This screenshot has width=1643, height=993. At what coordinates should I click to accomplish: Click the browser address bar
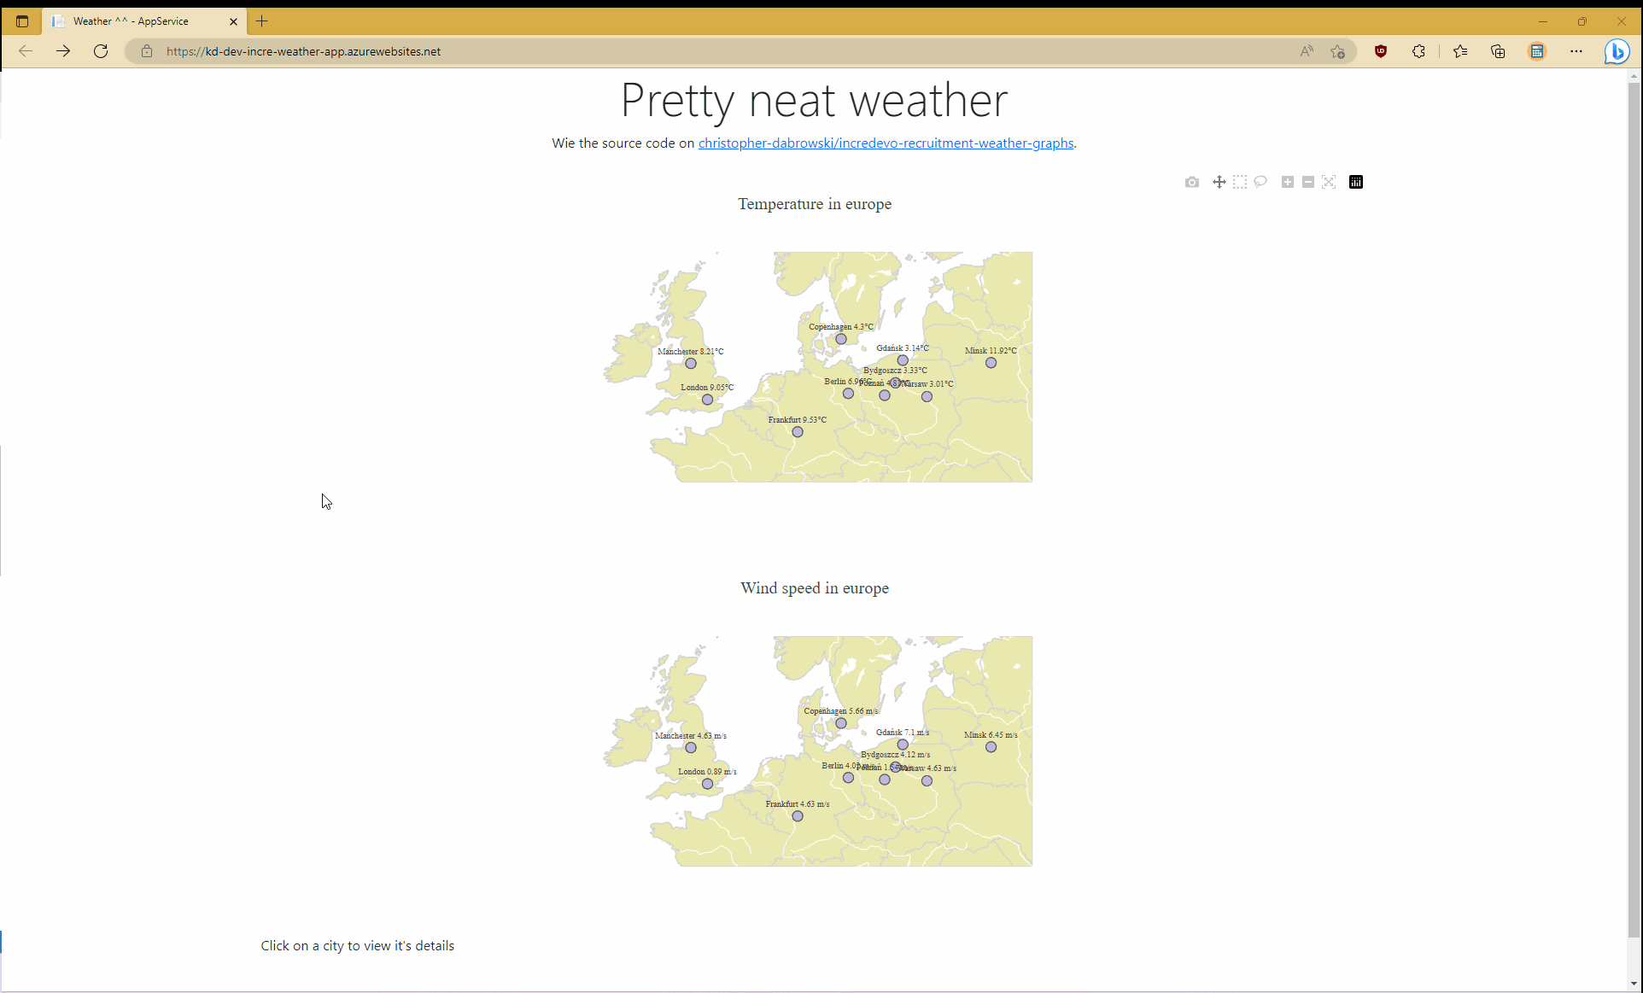[x=683, y=51]
